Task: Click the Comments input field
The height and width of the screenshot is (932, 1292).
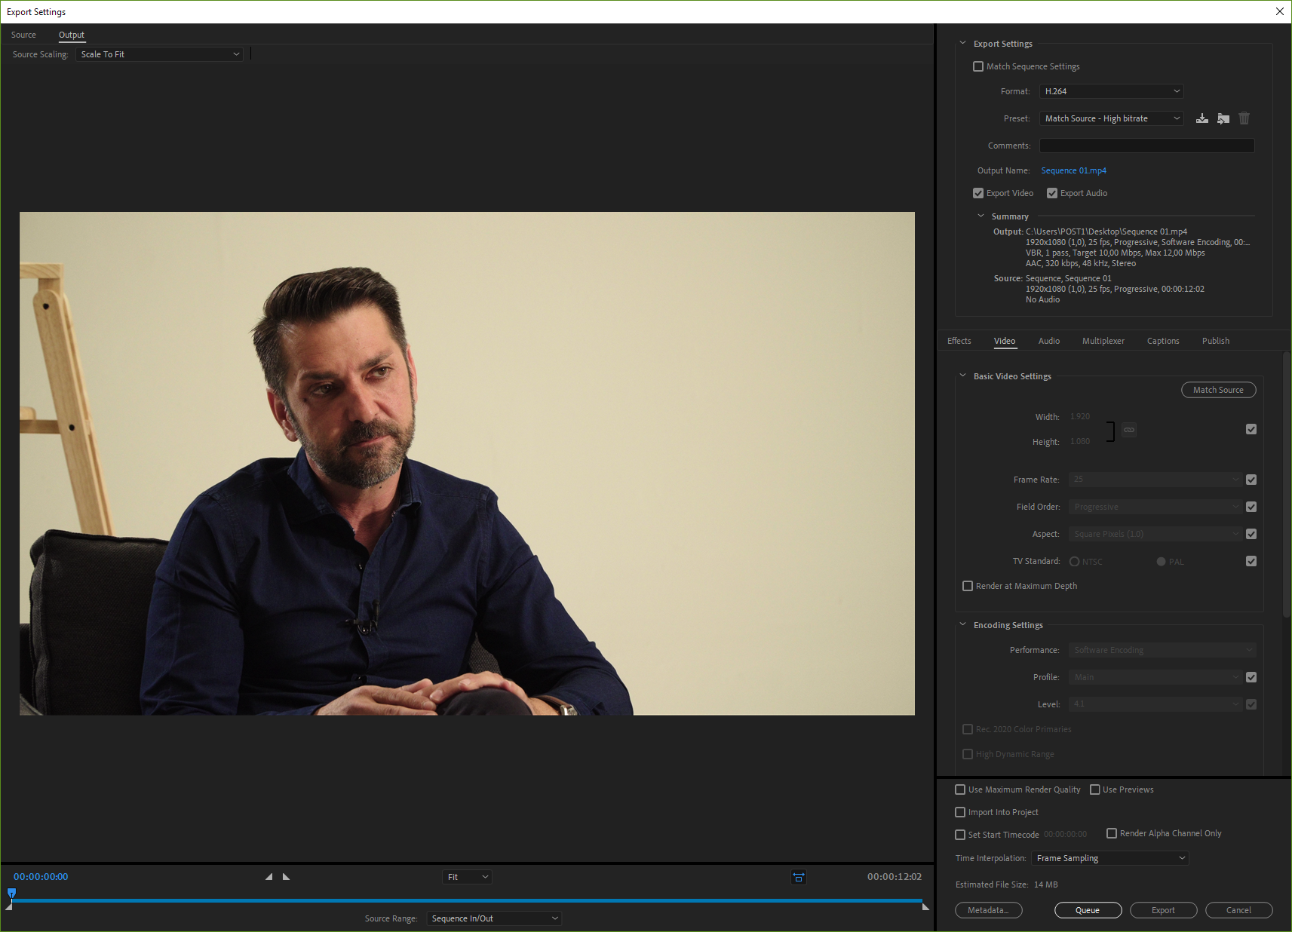Action: [x=1146, y=146]
